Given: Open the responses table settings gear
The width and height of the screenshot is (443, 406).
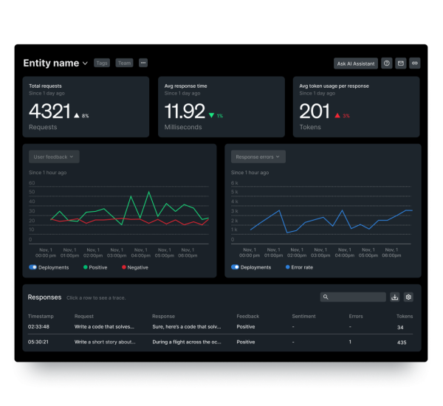Looking at the screenshot, I should tap(408, 297).
